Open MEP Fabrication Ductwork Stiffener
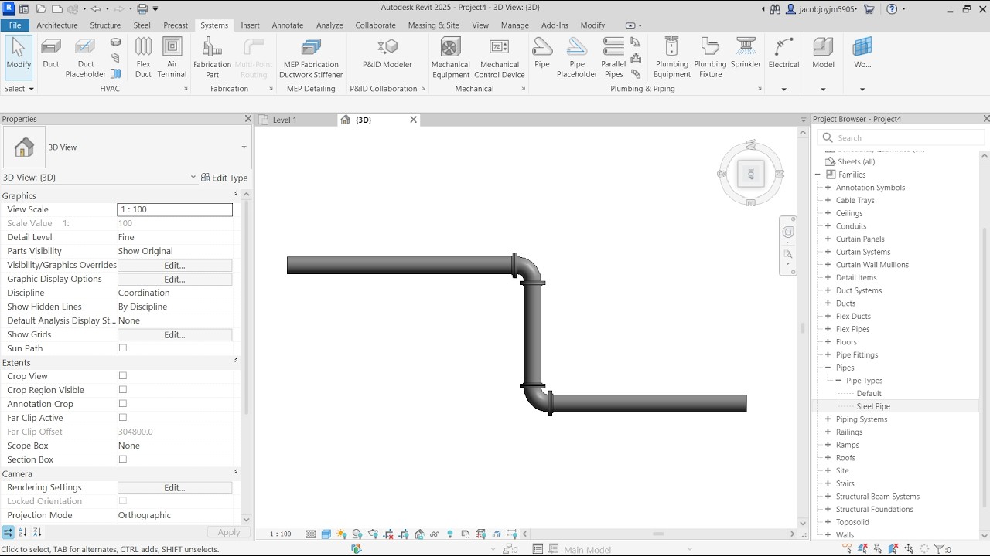Viewport: 990px width, 556px height. point(311,58)
